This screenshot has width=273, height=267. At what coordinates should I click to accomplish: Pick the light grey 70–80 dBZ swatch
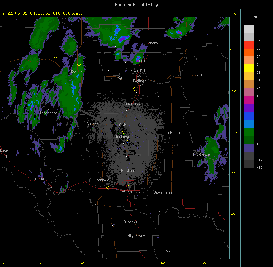tap(249, 29)
